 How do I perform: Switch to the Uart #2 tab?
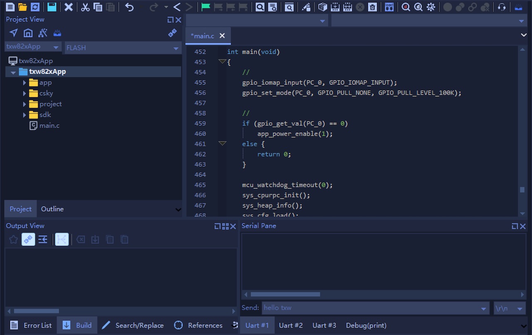coord(291,325)
